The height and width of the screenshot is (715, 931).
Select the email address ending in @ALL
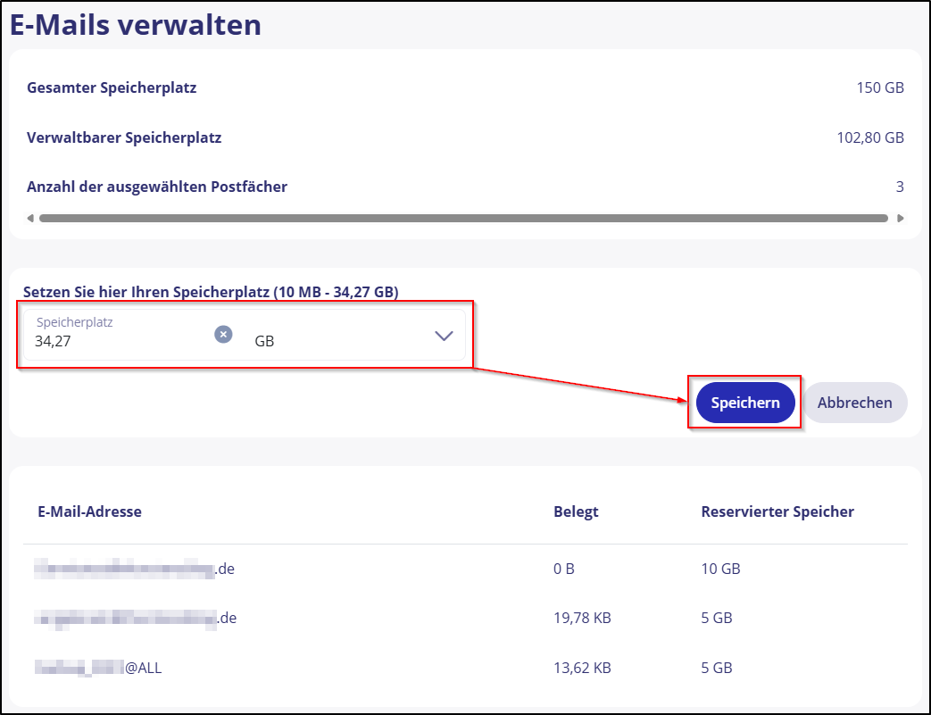tap(98, 666)
